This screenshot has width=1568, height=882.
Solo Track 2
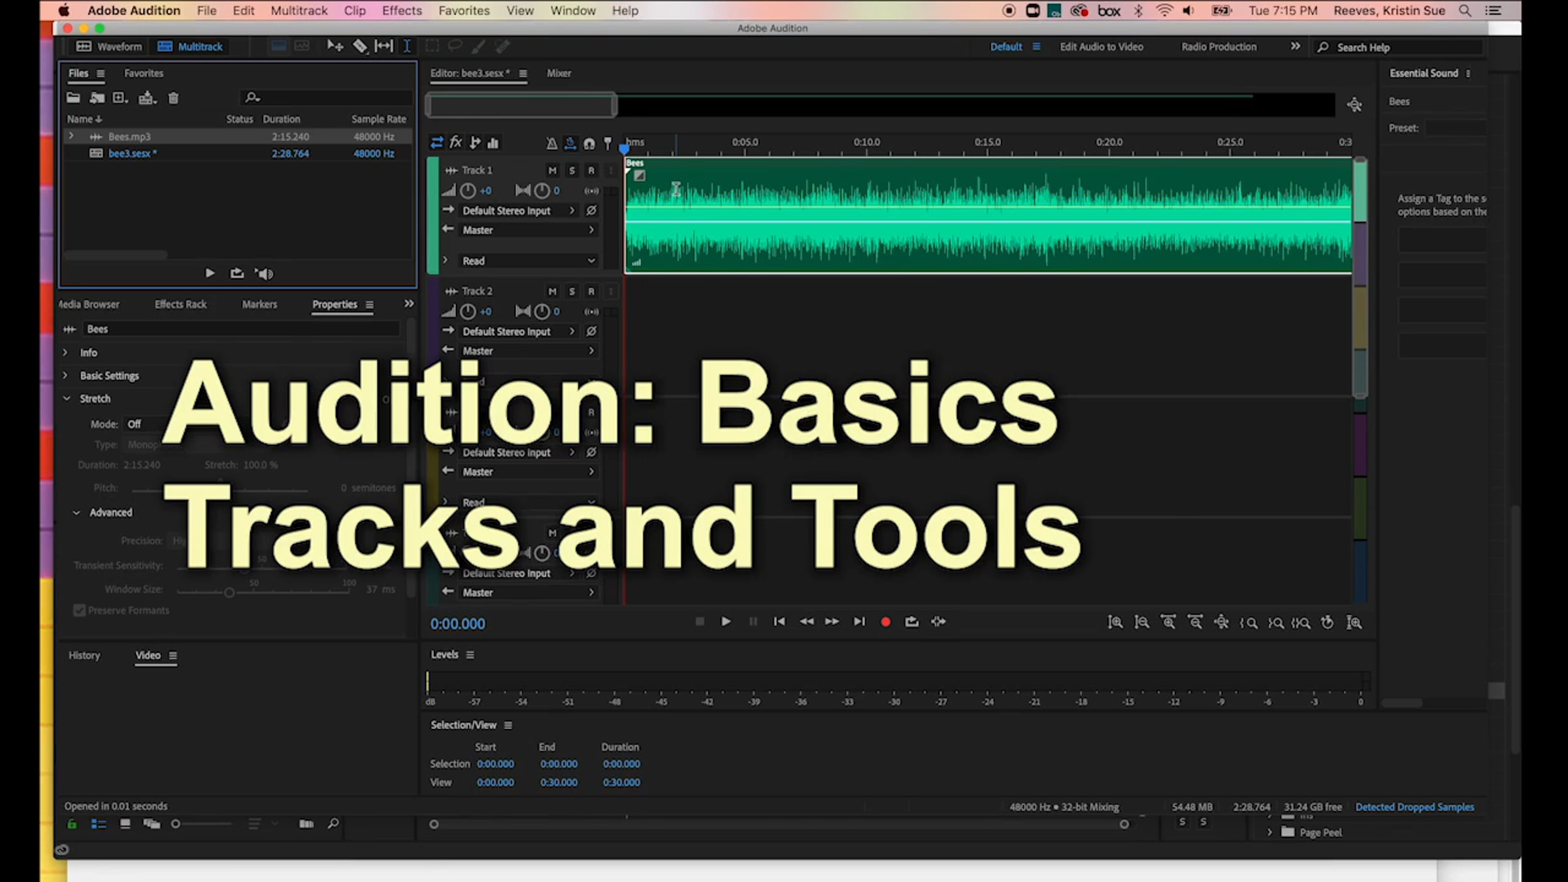(x=572, y=291)
